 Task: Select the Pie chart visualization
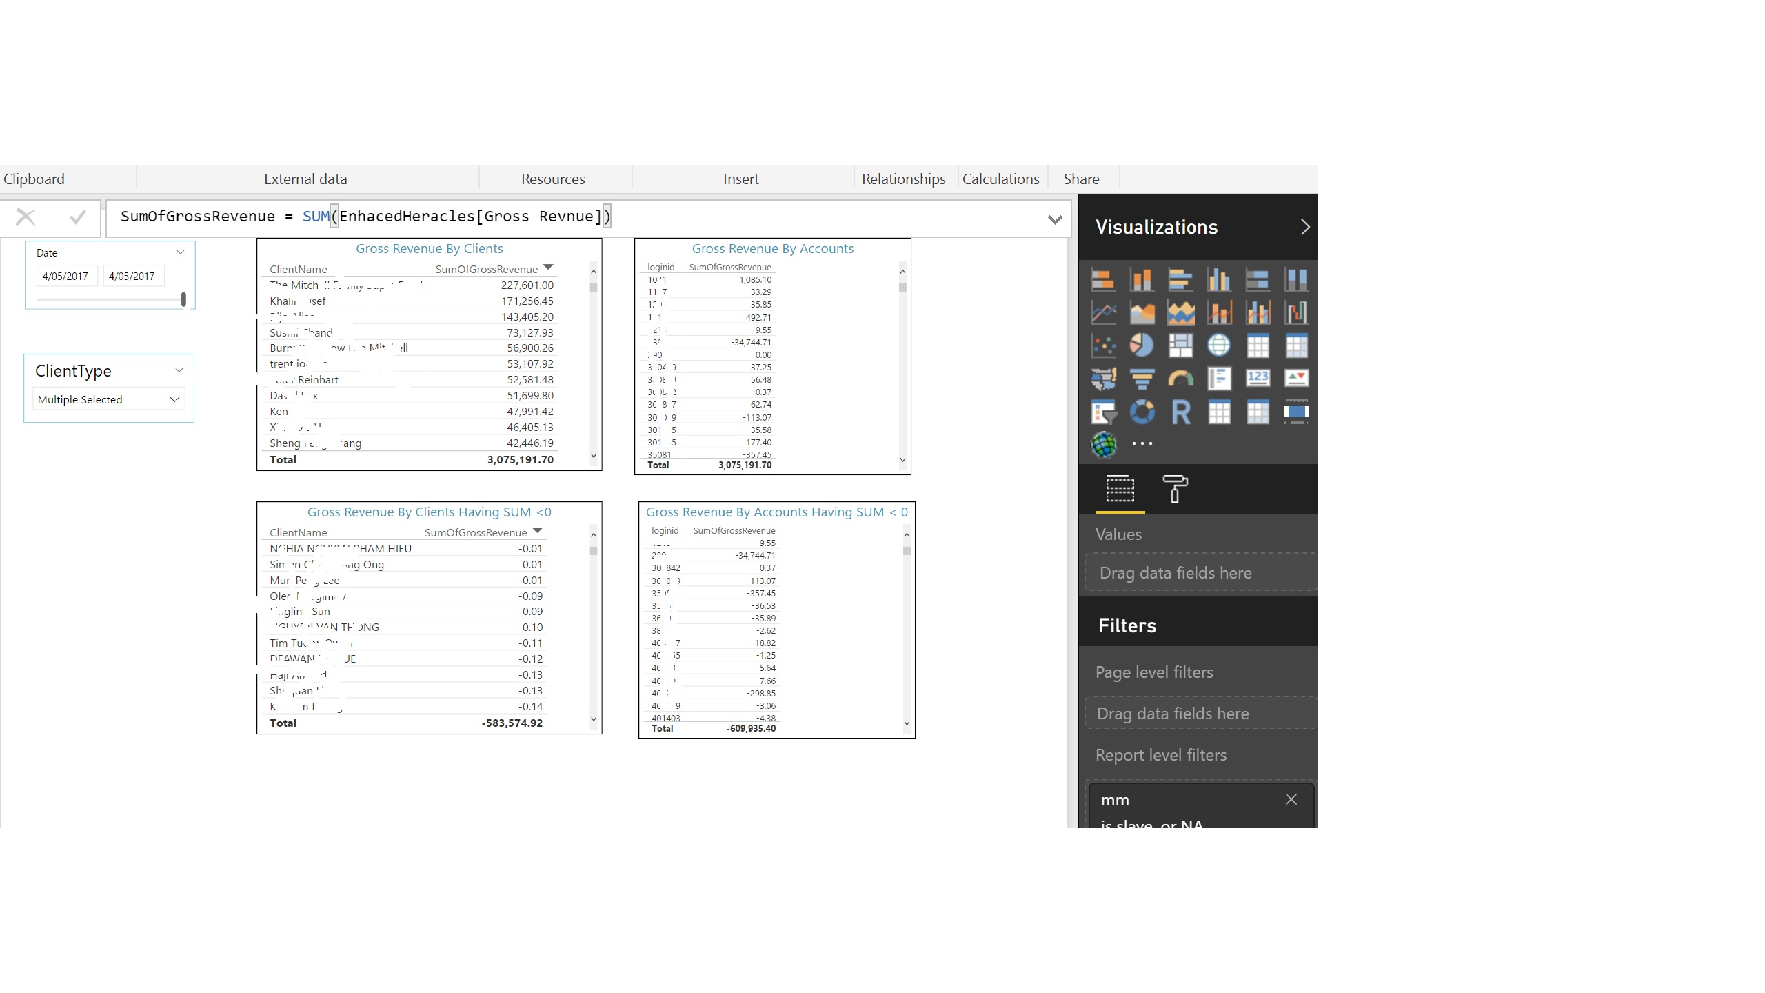tap(1142, 345)
